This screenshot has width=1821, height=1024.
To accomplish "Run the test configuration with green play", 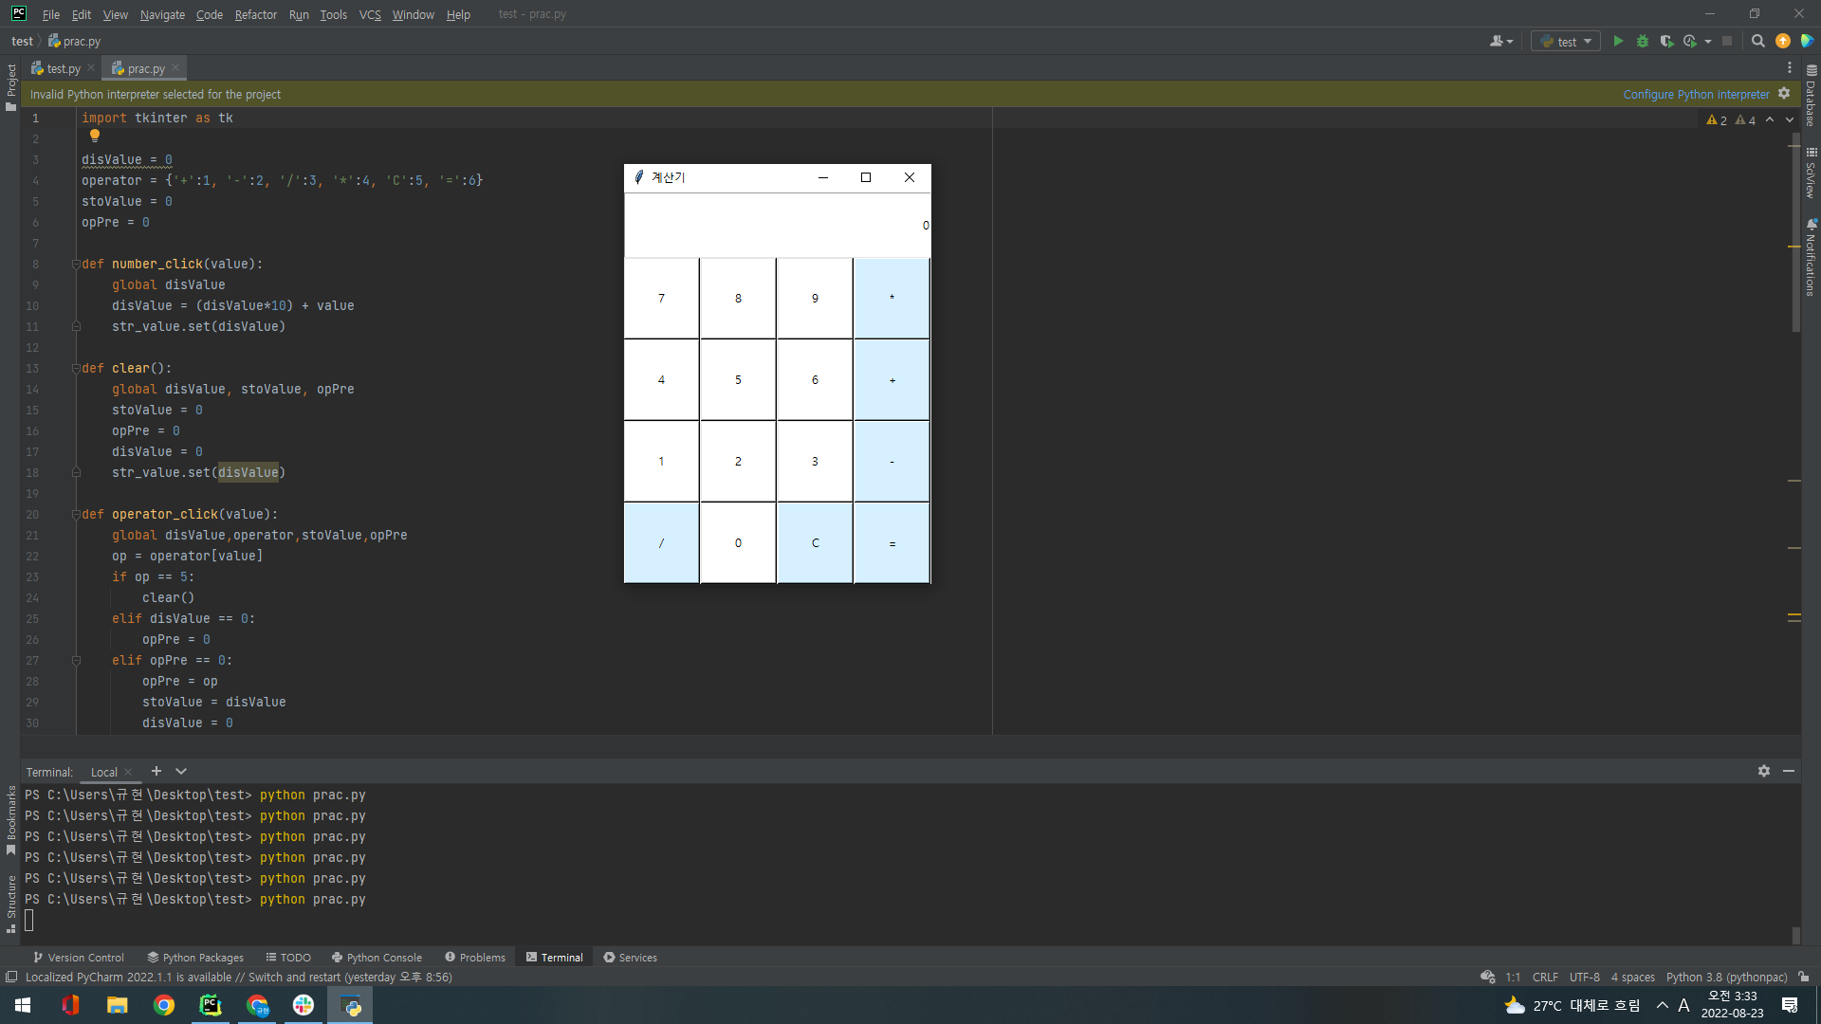I will pos(1618,41).
